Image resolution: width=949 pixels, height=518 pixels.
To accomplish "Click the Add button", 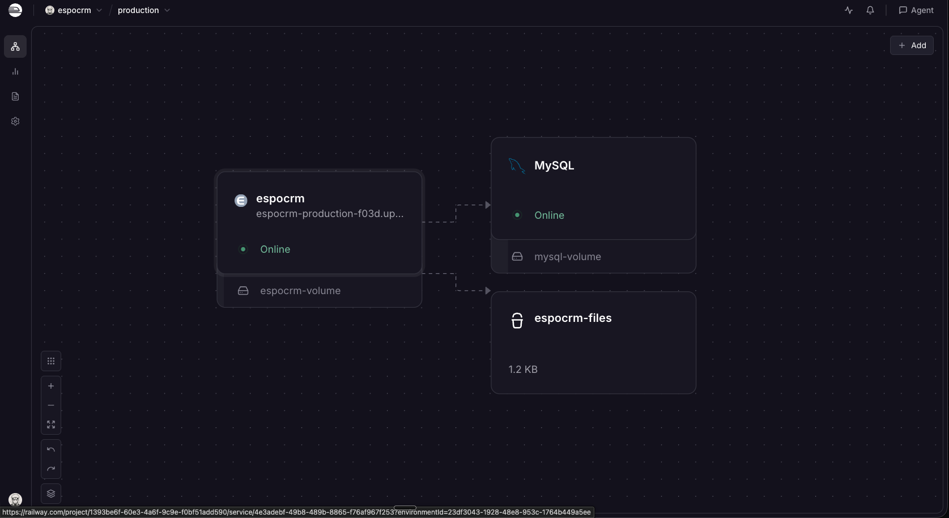I will click(912, 45).
